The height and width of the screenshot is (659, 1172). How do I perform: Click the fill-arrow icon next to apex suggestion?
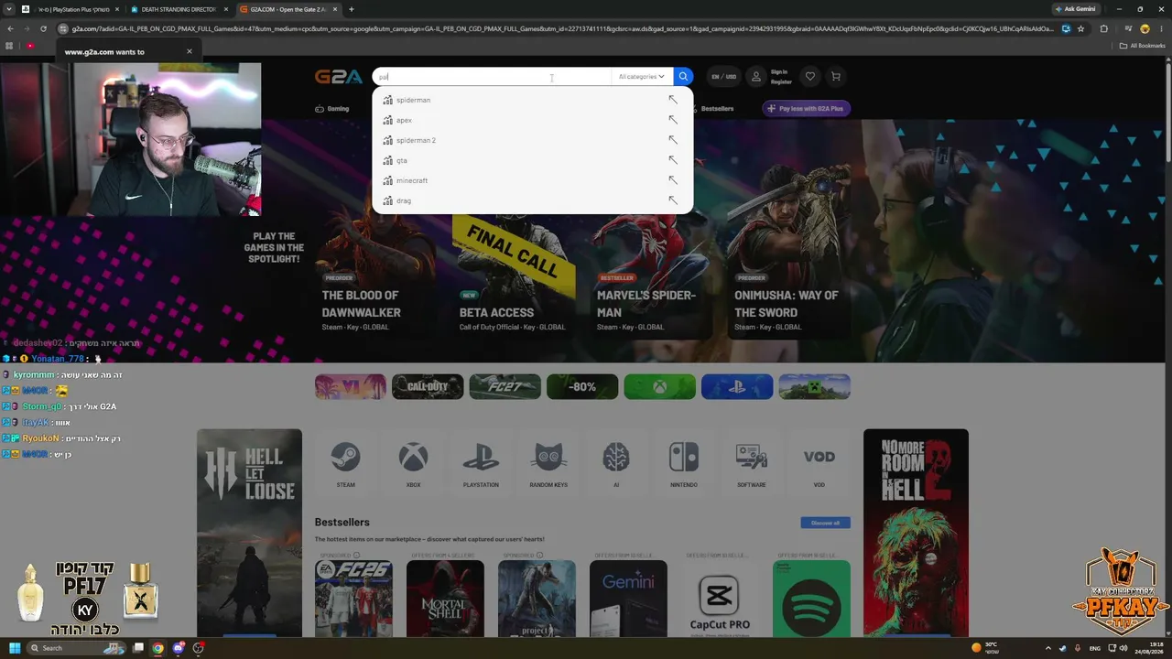[x=673, y=120]
